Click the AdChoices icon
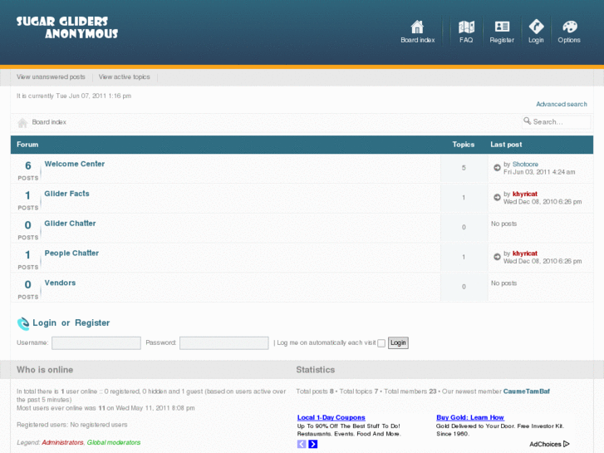 click(x=567, y=444)
